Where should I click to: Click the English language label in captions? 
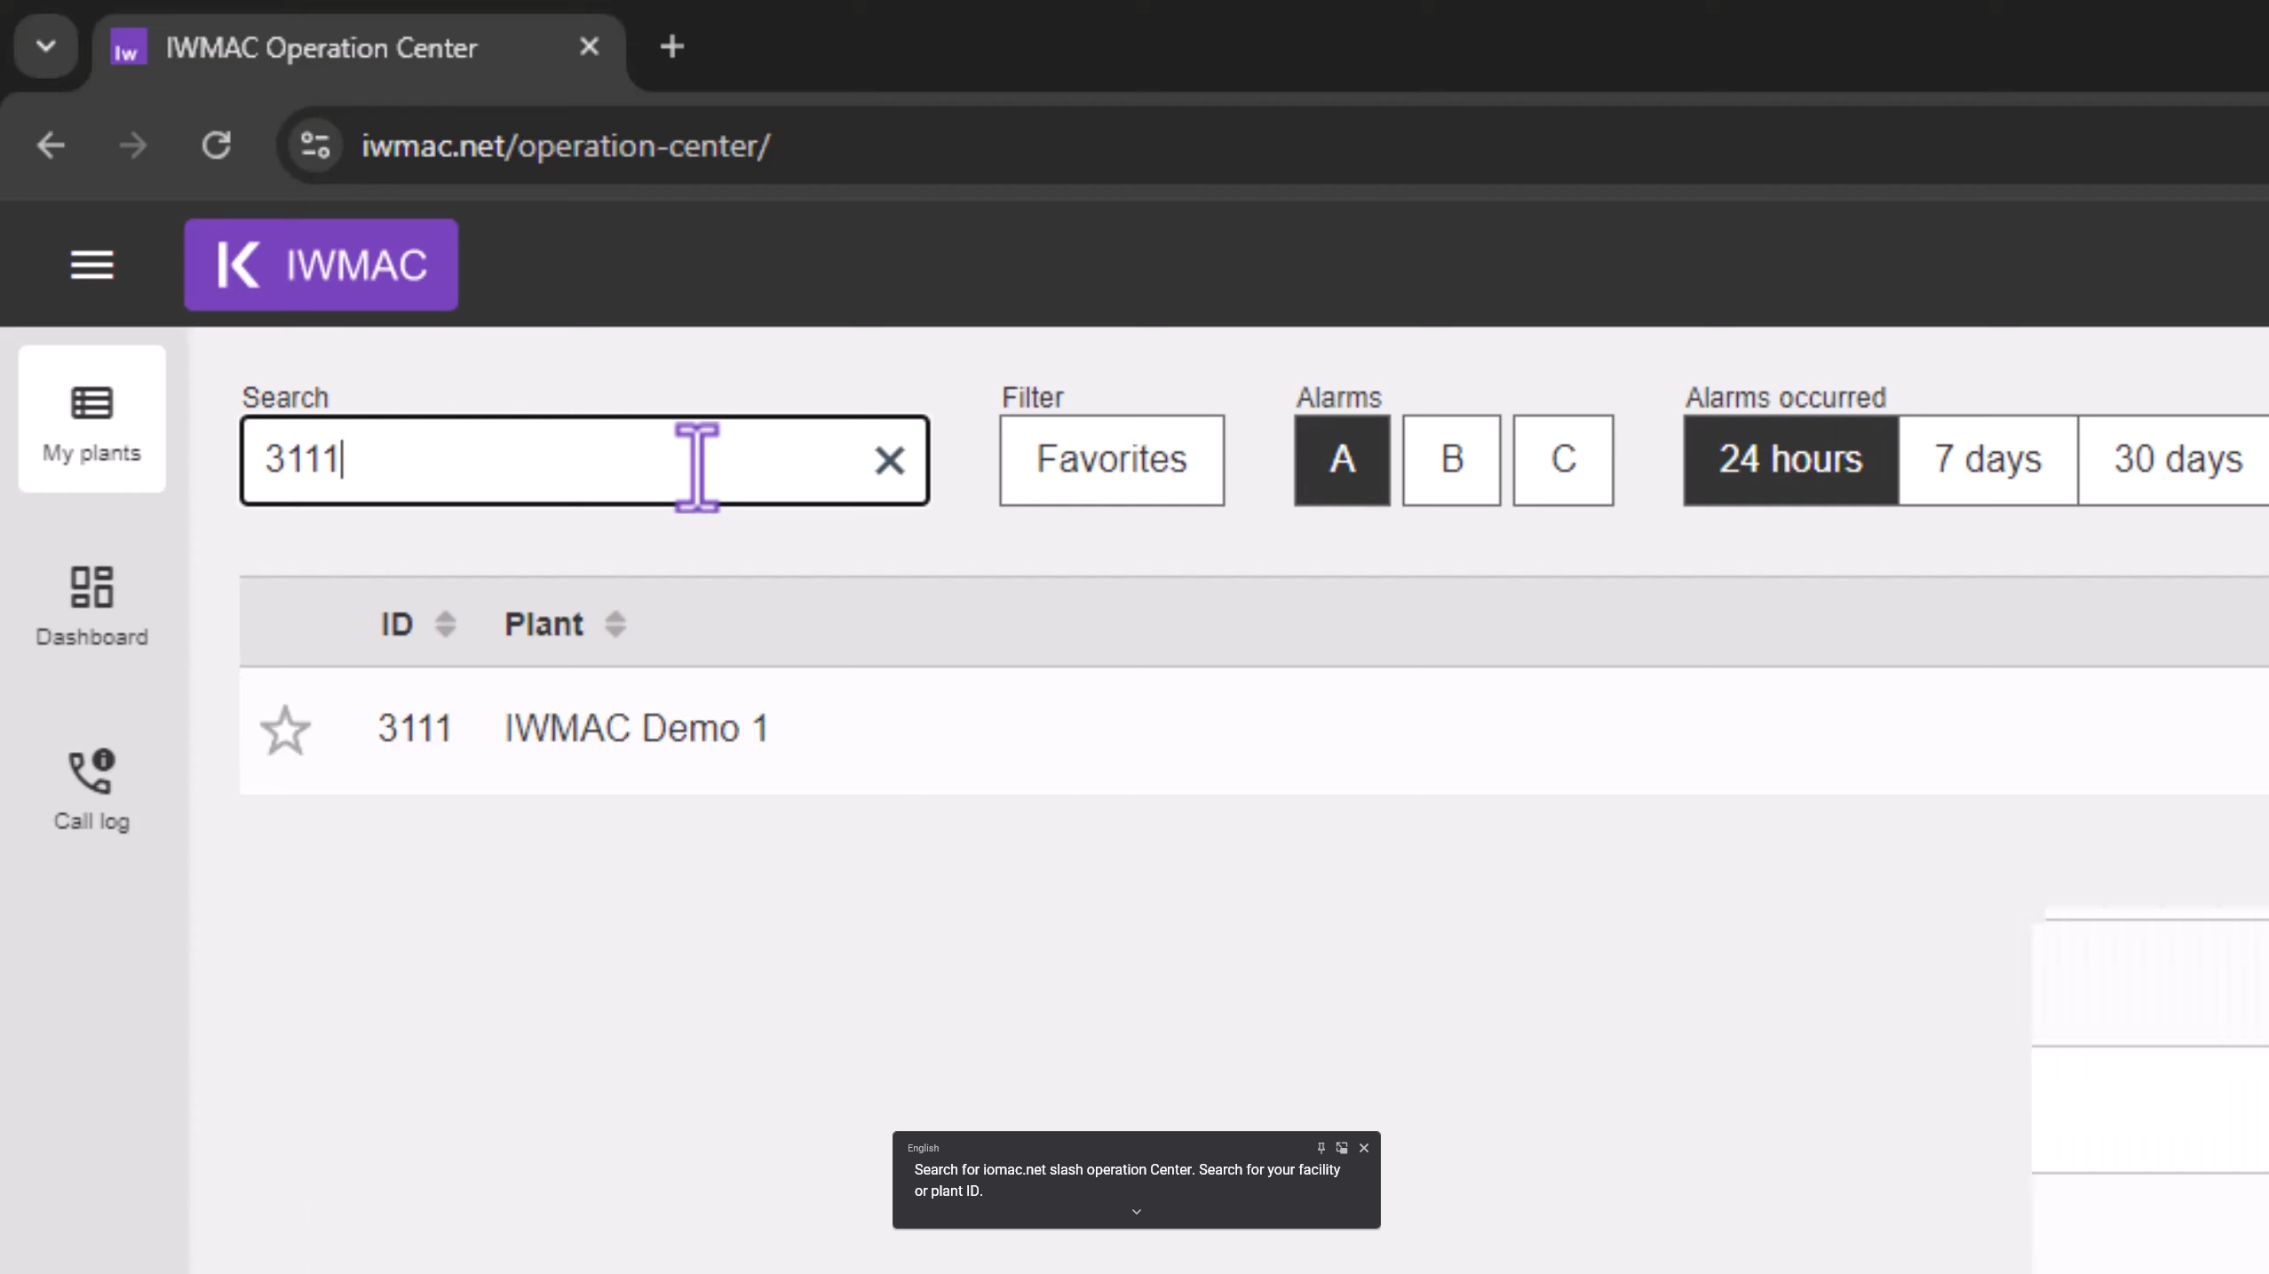tap(923, 1148)
